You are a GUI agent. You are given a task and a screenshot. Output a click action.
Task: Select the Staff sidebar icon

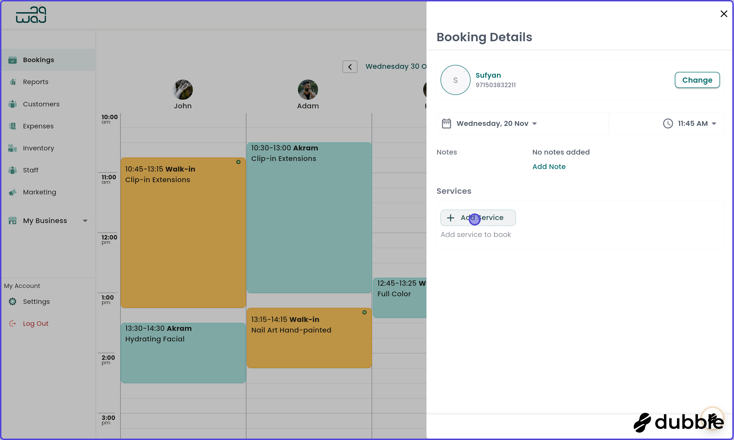coord(13,170)
